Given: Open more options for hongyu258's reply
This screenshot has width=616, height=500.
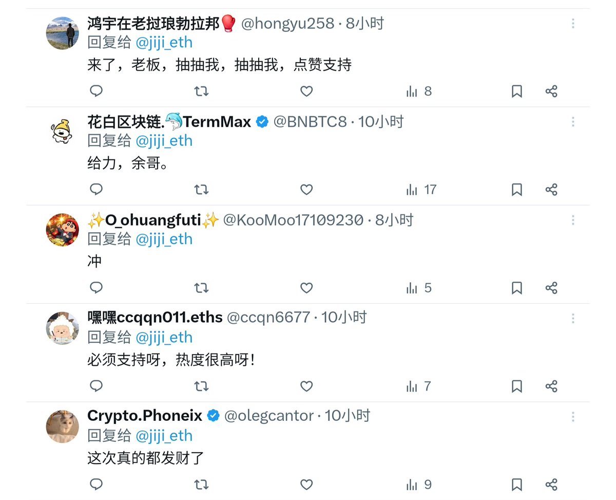Looking at the screenshot, I should click(573, 24).
